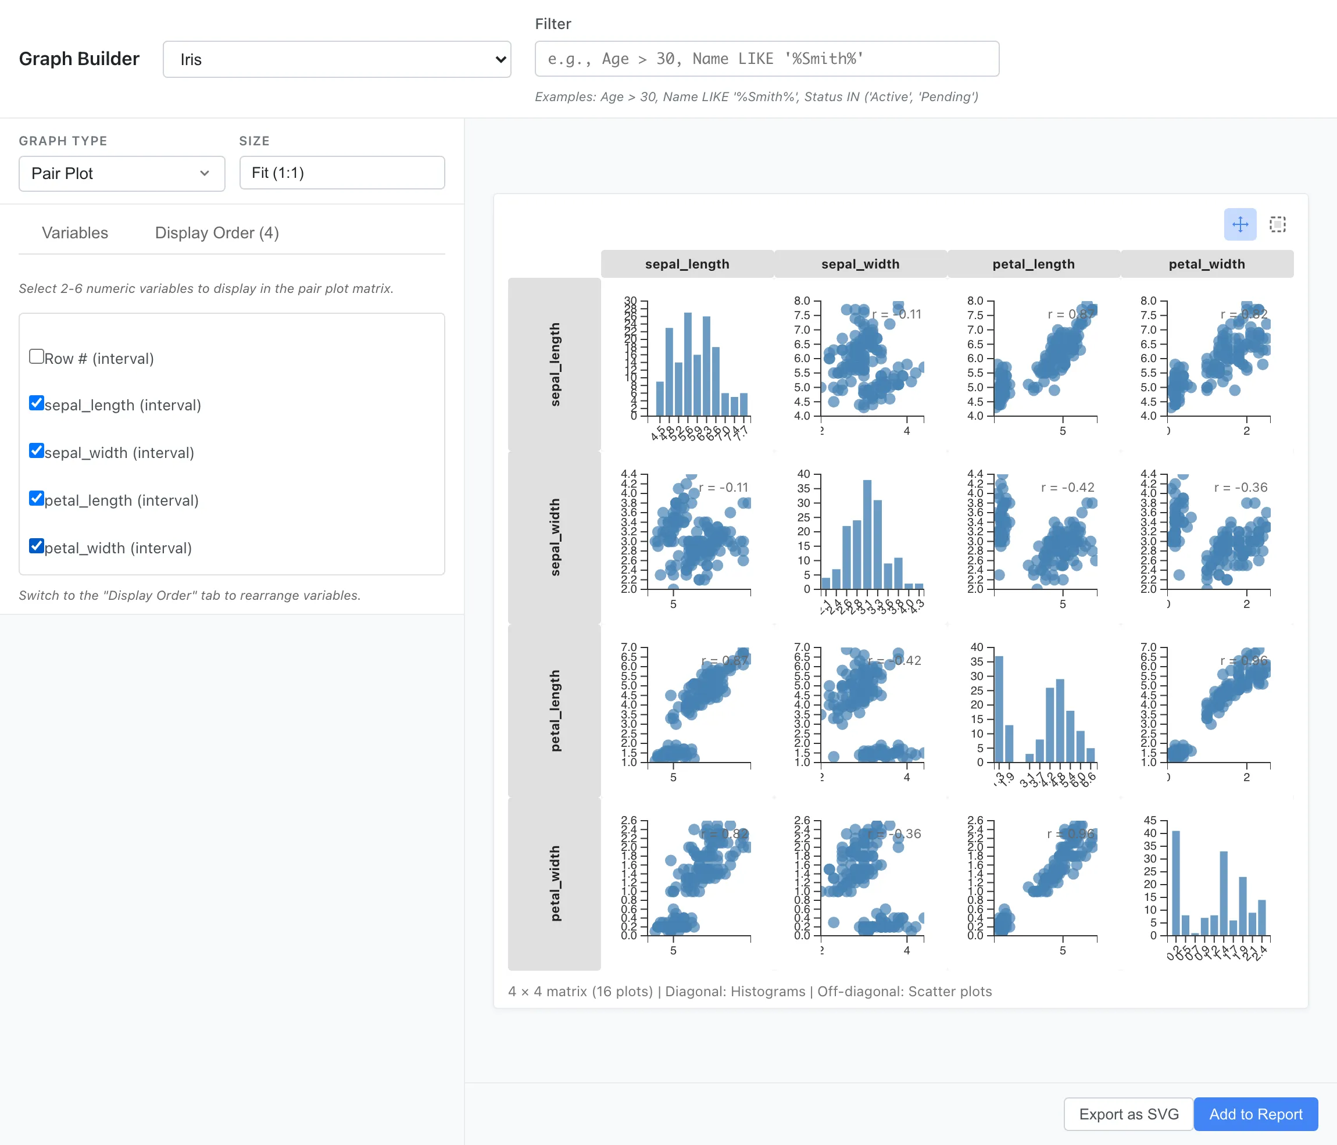The image size is (1337, 1145).
Task: Click the Add to Report button
Action: pos(1255,1114)
